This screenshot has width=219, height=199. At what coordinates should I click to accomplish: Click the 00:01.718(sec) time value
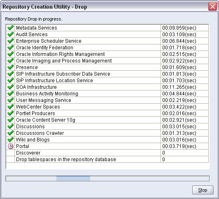coord(179,47)
